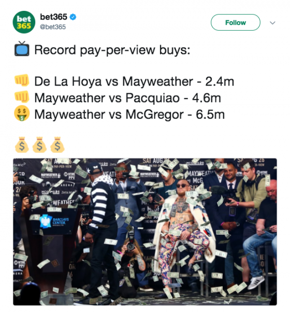The width and height of the screenshot is (290, 312).
Task: Open the bet365 display name link
Action: coord(53,17)
